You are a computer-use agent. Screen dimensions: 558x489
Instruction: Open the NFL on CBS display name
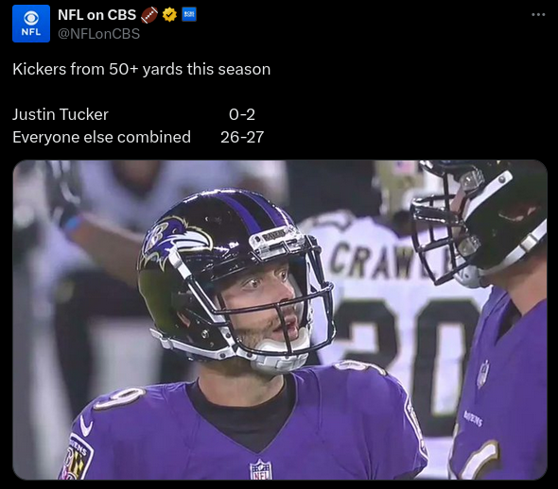96,15
